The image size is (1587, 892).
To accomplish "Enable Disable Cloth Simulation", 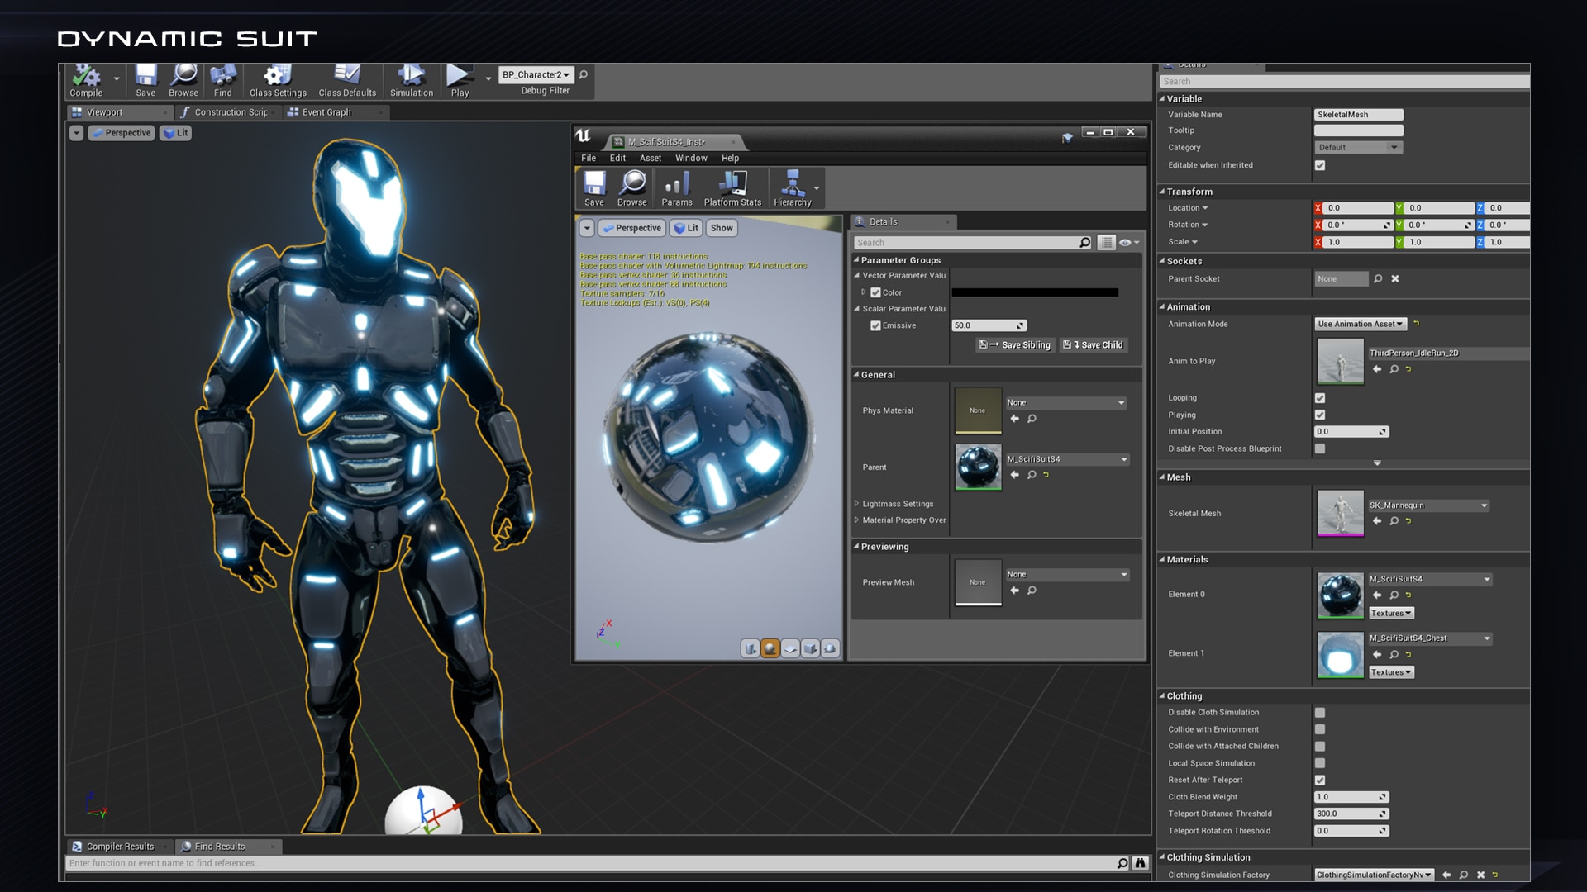I will [x=1319, y=712].
